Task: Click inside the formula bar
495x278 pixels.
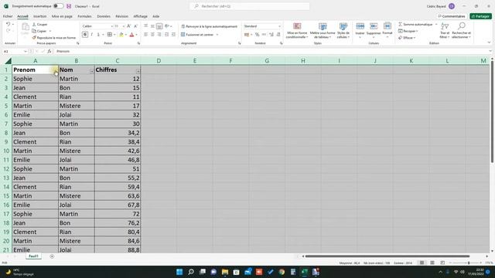Action: point(271,51)
